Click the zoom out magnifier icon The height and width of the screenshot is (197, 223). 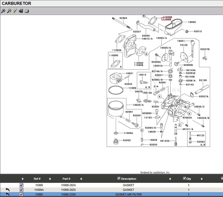point(9,11)
